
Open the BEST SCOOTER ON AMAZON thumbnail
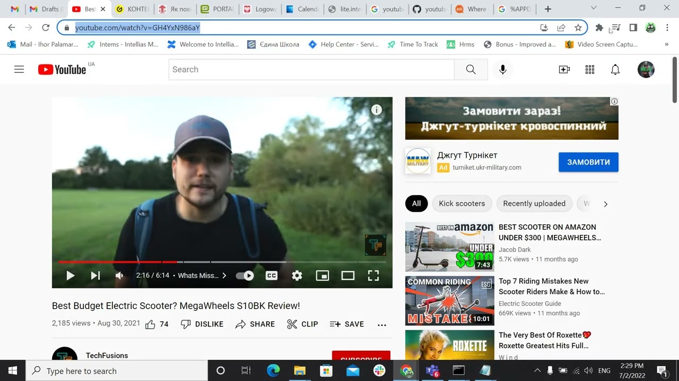click(450, 247)
